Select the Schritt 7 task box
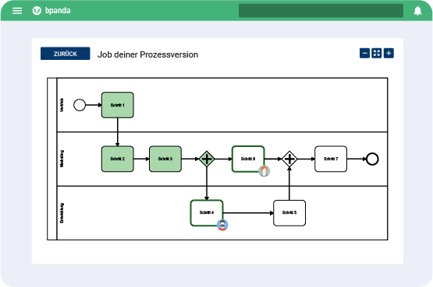Image resolution: width=433 pixels, height=287 pixels. pos(331,159)
